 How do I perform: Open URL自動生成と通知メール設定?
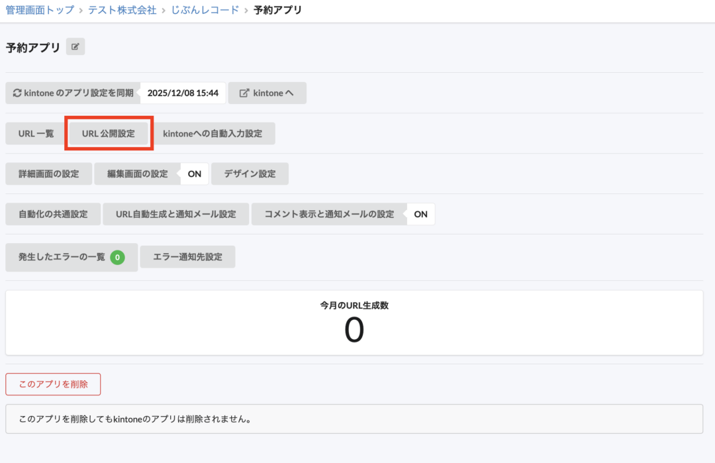pyautogui.click(x=175, y=214)
